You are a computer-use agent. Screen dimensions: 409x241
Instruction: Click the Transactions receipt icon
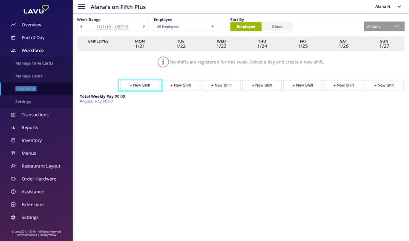[13, 115]
